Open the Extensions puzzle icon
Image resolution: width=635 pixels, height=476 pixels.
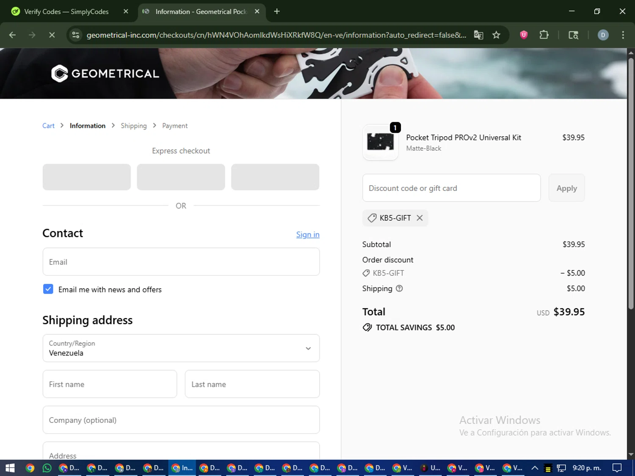click(544, 35)
